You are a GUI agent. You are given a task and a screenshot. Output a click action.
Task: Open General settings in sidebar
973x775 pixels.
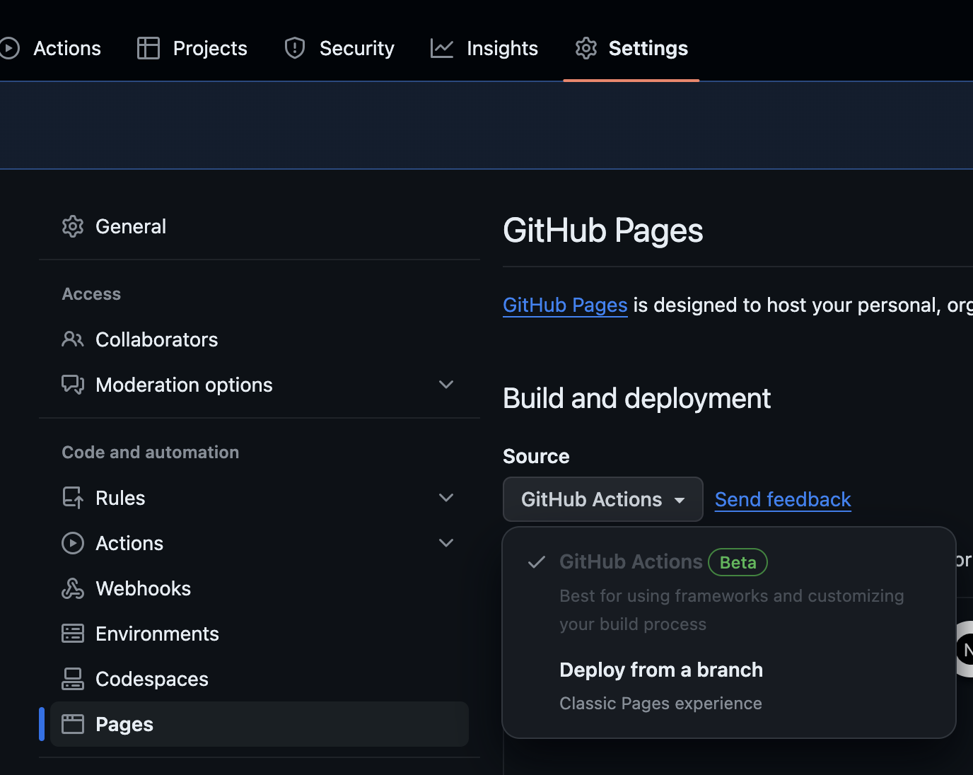(x=260, y=226)
